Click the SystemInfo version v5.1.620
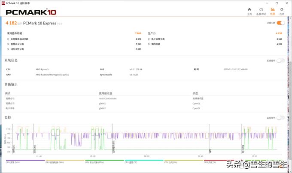 tap(134, 75)
